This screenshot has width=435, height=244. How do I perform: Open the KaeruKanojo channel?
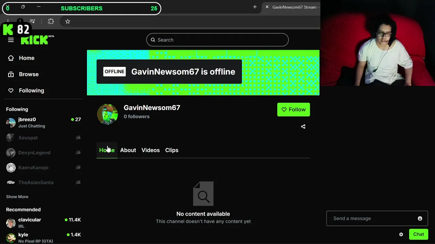coord(43,167)
